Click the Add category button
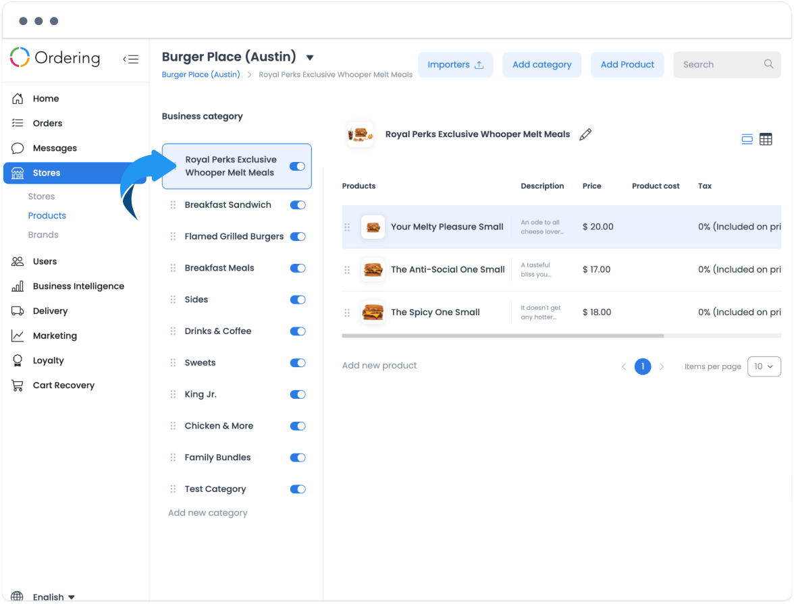 point(541,65)
